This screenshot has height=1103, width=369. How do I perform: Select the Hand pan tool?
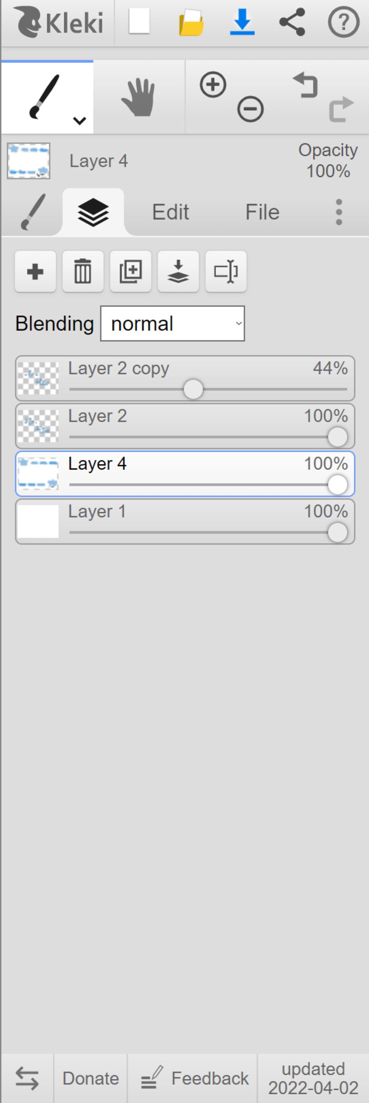click(138, 97)
